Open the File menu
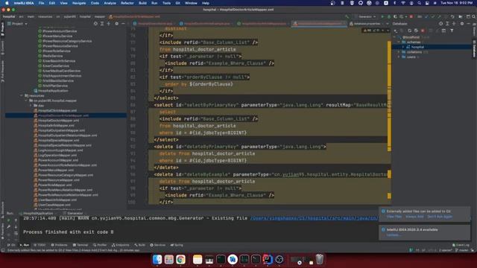477x268 pixels. pyautogui.click(x=41, y=3)
